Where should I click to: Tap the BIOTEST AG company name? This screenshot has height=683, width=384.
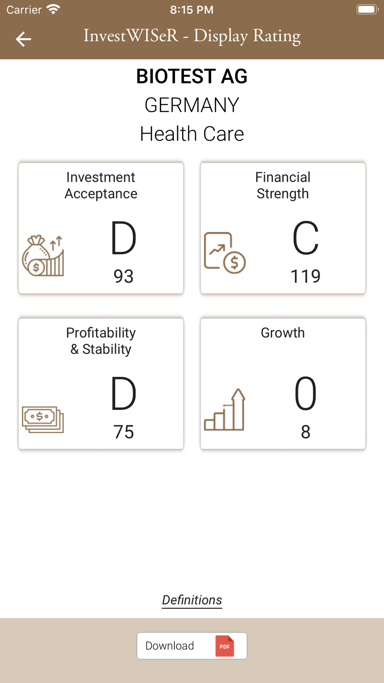pyautogui.click(x=192, y=76)
